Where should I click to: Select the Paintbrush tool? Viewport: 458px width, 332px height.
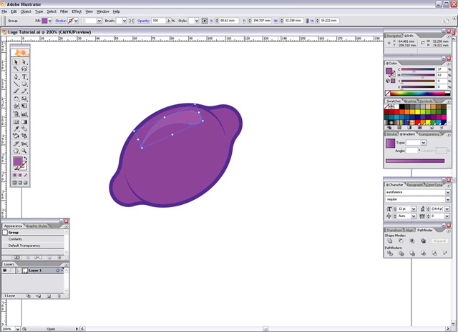click(x=16, y=91)
